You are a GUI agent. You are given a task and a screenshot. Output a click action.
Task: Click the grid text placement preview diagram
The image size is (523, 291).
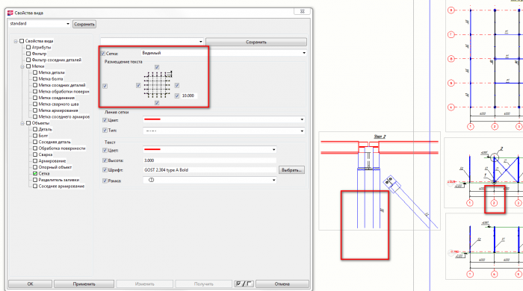(158, 84)
